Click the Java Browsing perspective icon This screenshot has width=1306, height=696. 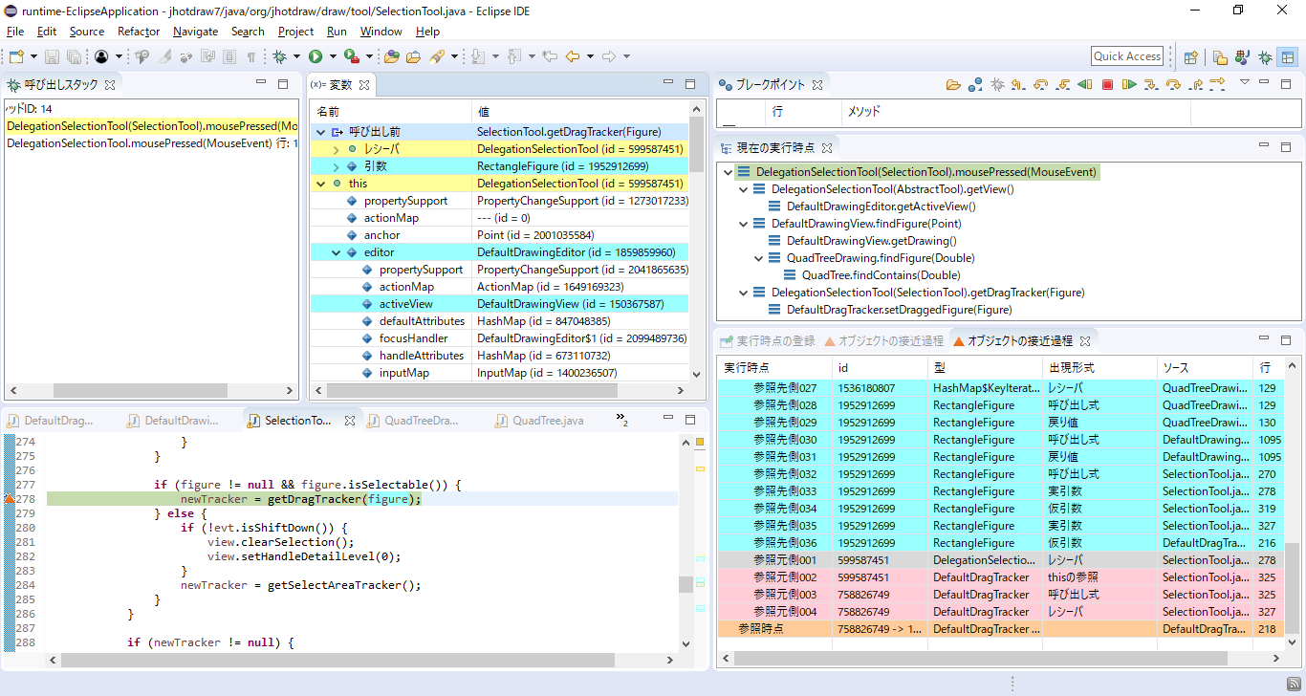(x=1242, y=57)
